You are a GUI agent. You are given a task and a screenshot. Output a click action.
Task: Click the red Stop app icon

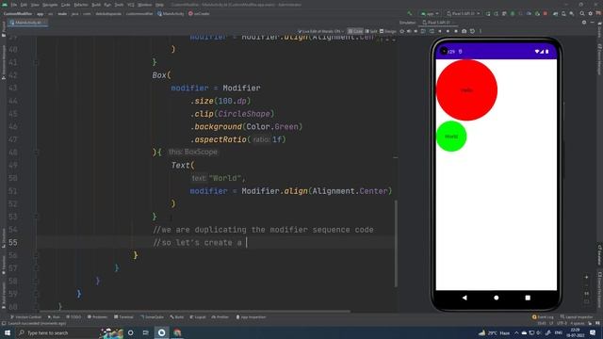(545, 13)
